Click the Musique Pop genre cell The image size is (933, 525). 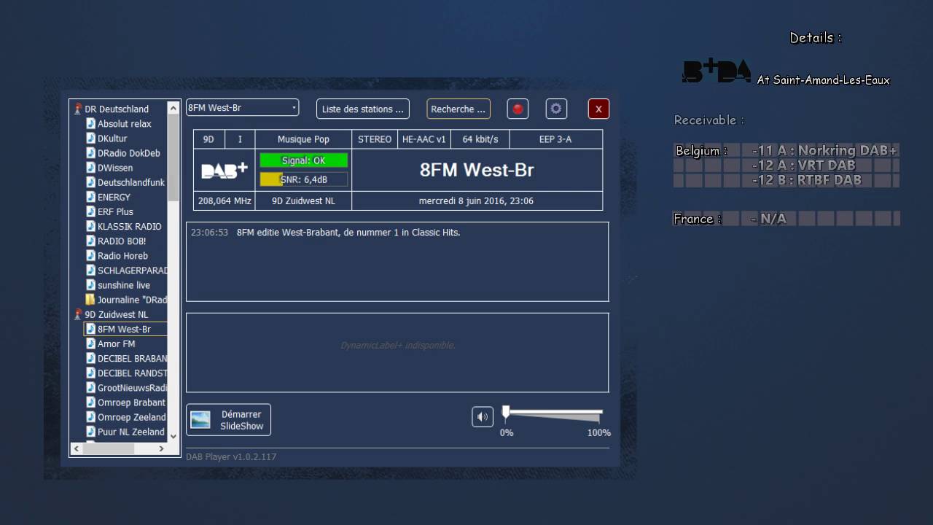(303, 139)
